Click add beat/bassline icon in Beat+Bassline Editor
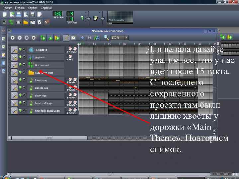The image size is (239, 179). (223, 37)
